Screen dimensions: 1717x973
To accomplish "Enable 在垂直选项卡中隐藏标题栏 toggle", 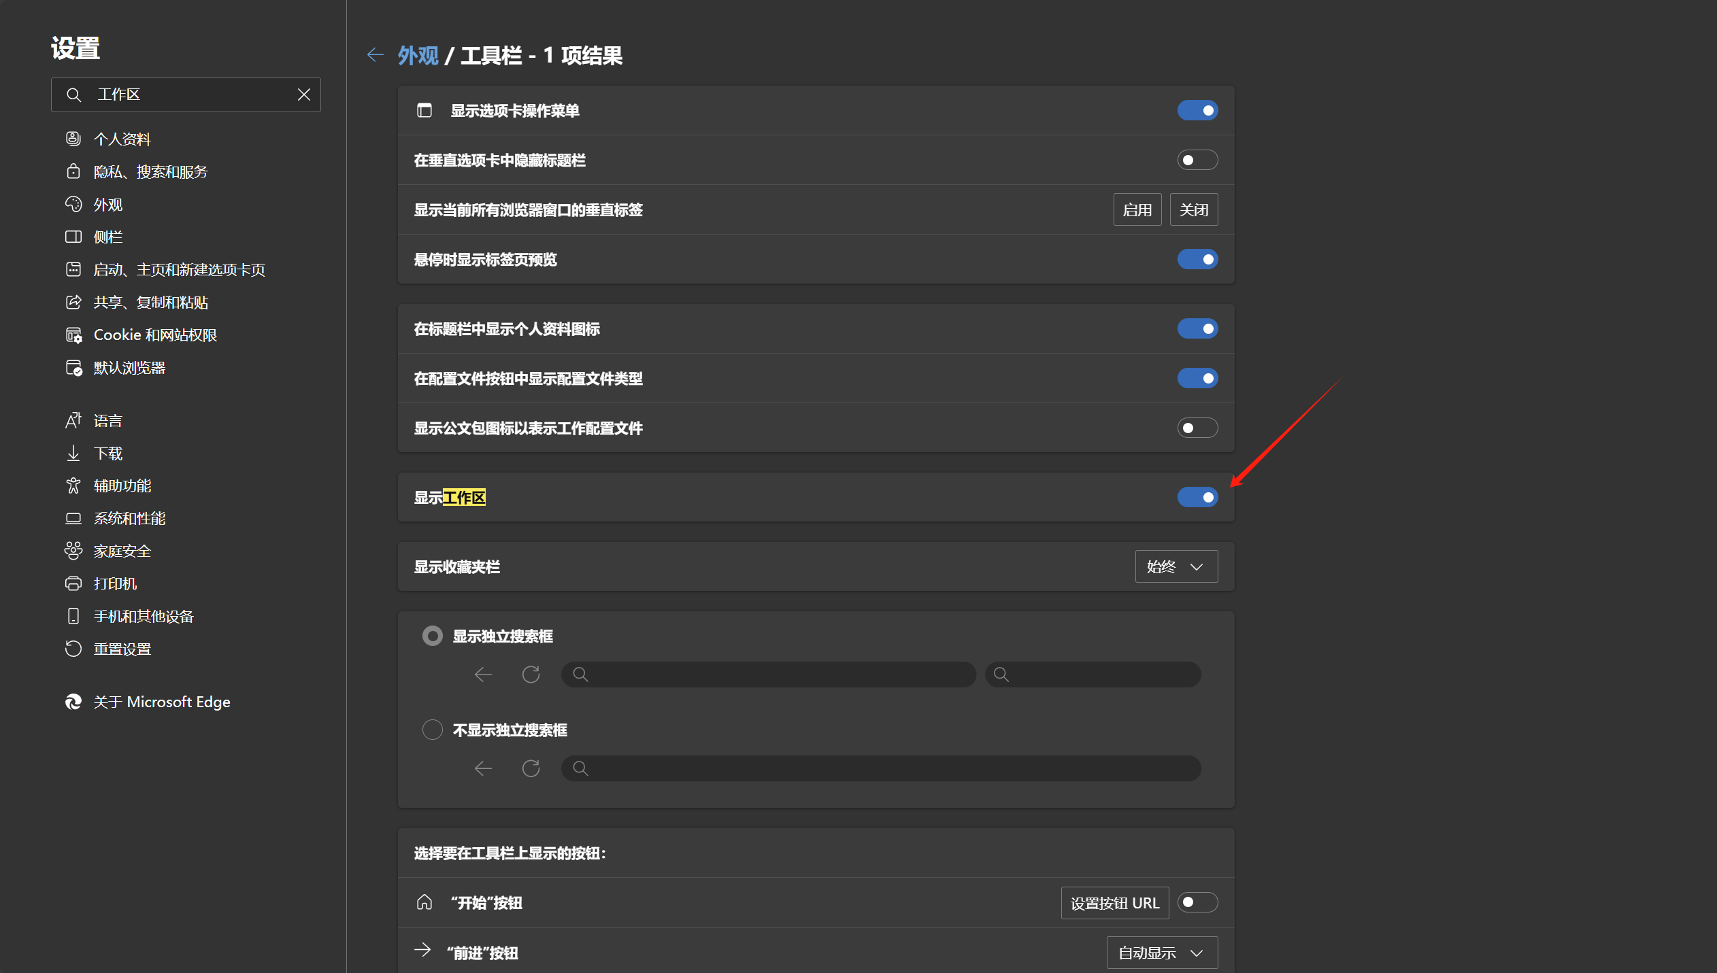I will 1197,160.
